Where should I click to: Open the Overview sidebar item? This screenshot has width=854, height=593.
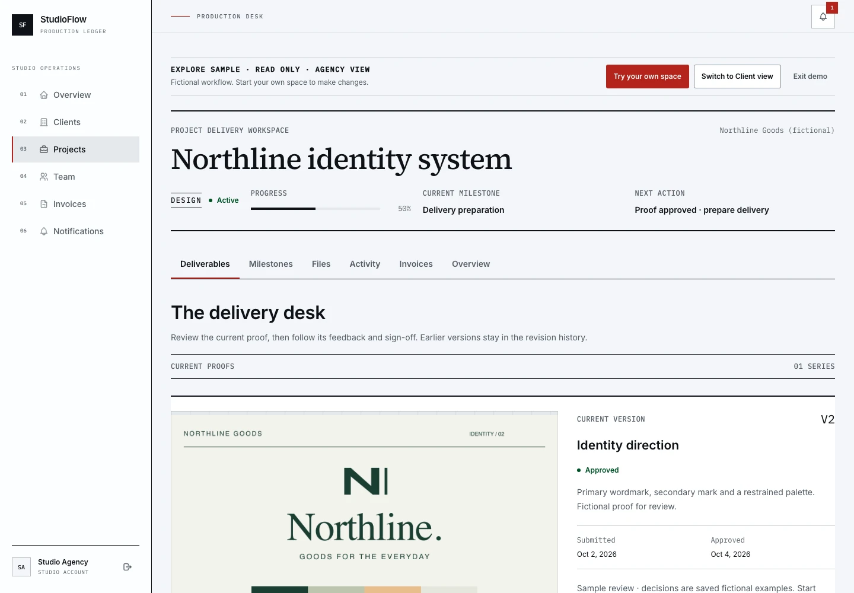[x=76, y=95]
